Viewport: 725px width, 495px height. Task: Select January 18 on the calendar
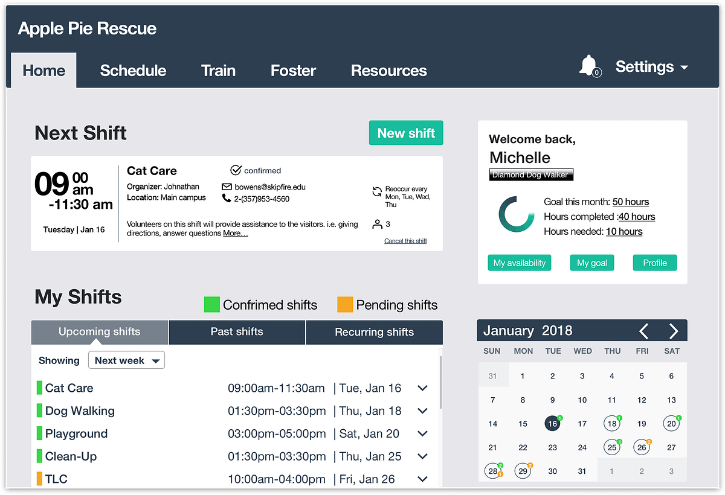point(611,424)
